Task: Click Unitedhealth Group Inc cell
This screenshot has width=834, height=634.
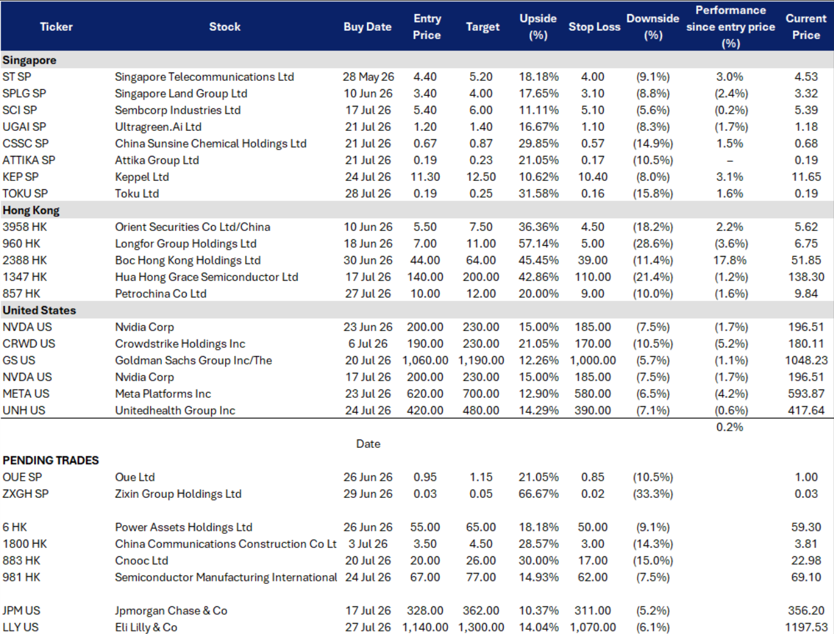Action: [174, 411]
